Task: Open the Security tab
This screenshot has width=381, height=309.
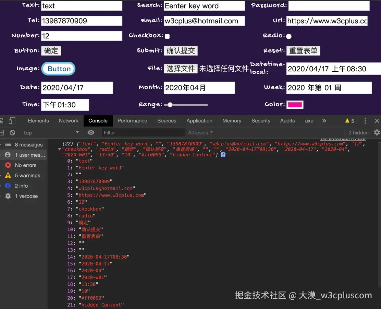Action: [x=261, y=121]
